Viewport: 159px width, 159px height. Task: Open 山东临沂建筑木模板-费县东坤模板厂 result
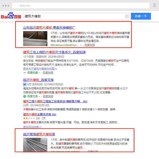click(49, 28)
